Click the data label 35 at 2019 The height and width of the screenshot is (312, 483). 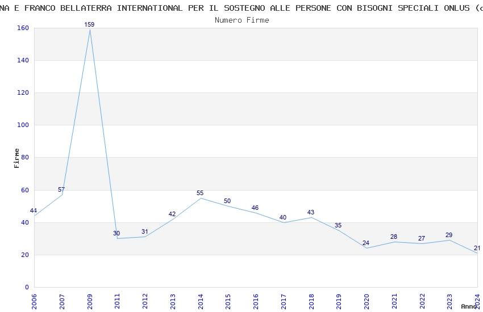[338, 225]
